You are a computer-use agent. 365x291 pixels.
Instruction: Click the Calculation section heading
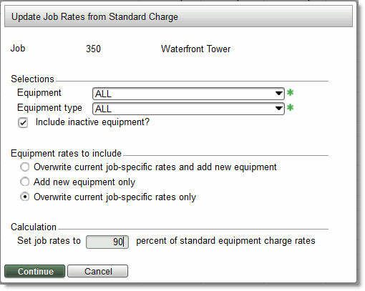click(x=34, y=227)
